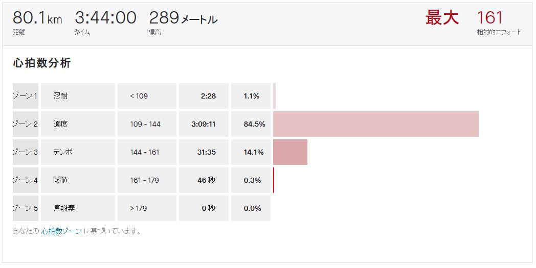Click the 289 メートル elevation stat

coord(183,22)
